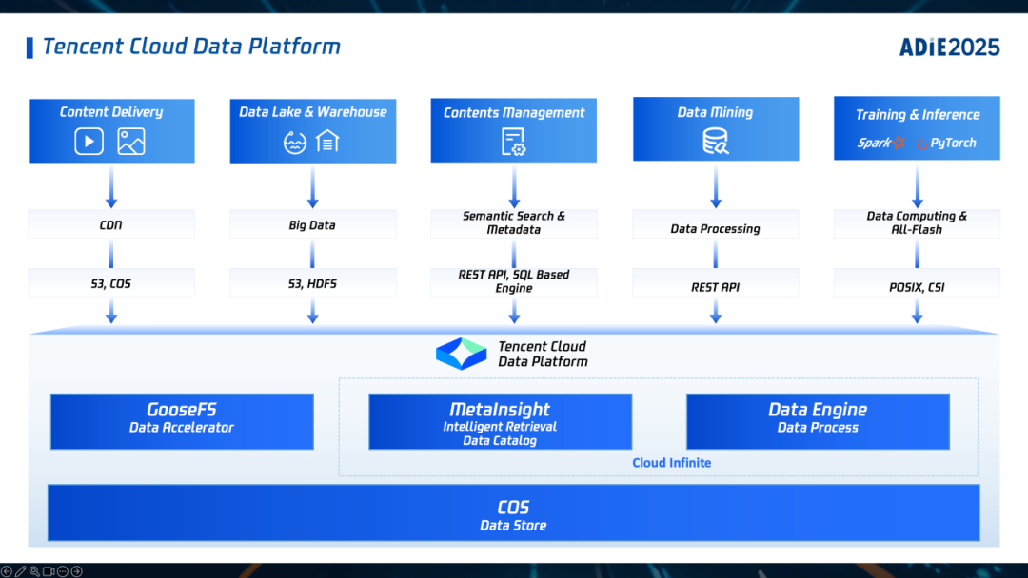Select the Content Delivery header box
This screenshot has width=1028, height=578.
(111, 131)
